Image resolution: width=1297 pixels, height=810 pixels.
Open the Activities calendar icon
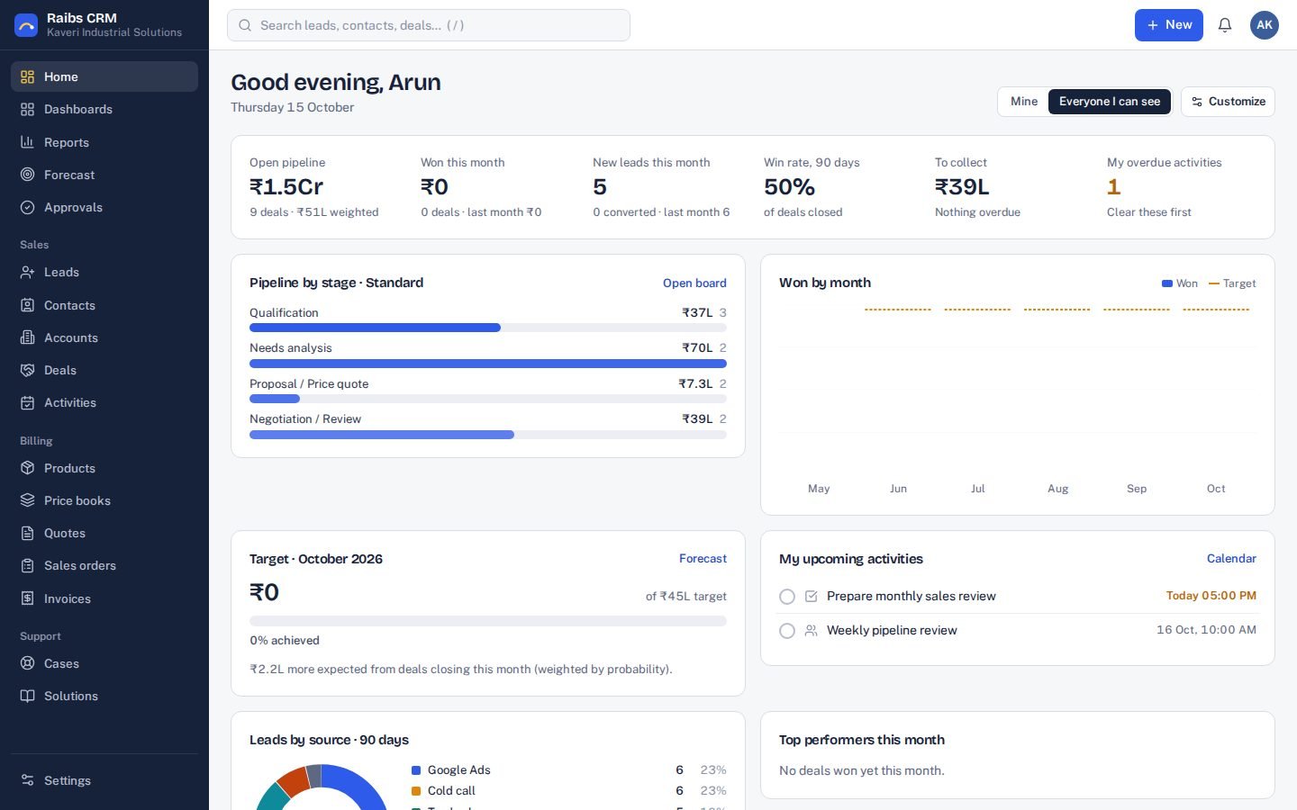point(27,402)
